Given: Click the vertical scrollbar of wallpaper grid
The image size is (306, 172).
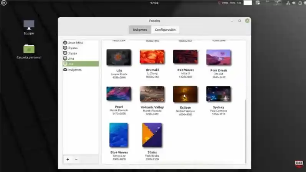Looking at the screenshot, I should pyautogui.click(x=245, y=131).
